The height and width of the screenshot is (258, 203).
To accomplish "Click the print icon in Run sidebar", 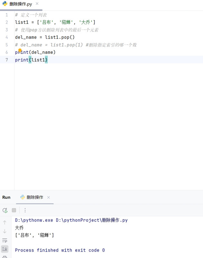I will 5,257.
